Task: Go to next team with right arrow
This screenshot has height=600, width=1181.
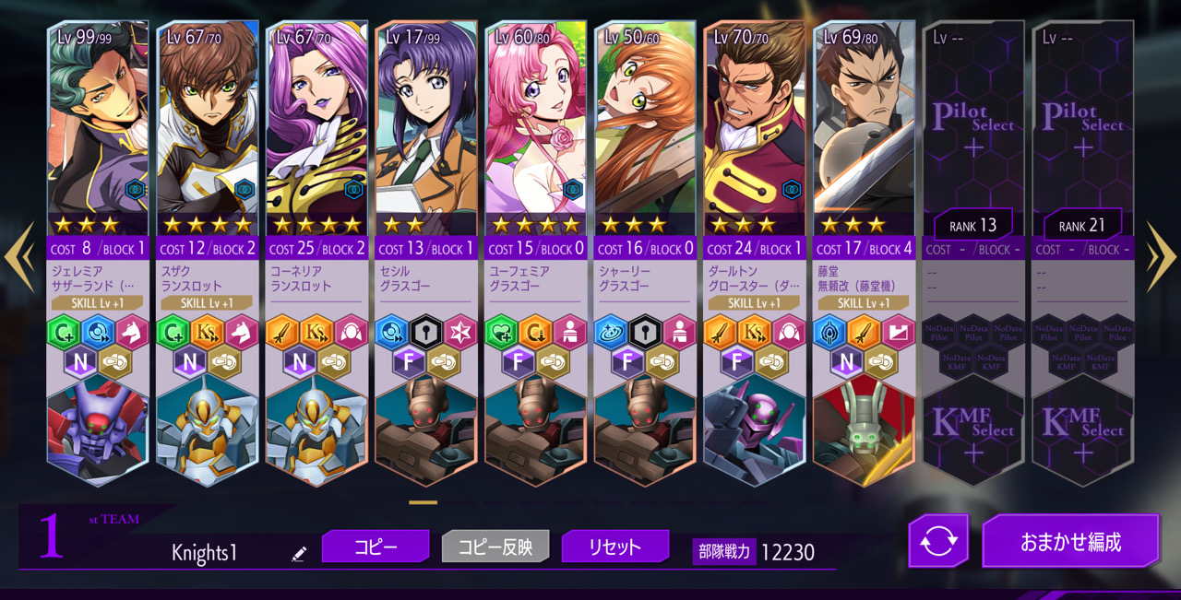Action: point(1160,257)
